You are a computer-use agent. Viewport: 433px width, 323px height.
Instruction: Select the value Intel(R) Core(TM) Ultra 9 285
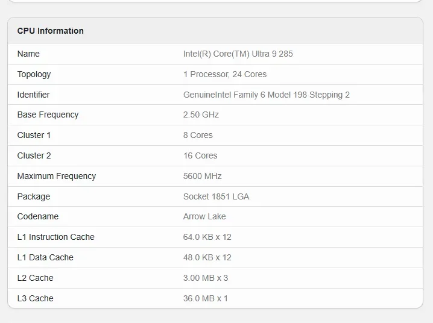click(x=238, y=54)
